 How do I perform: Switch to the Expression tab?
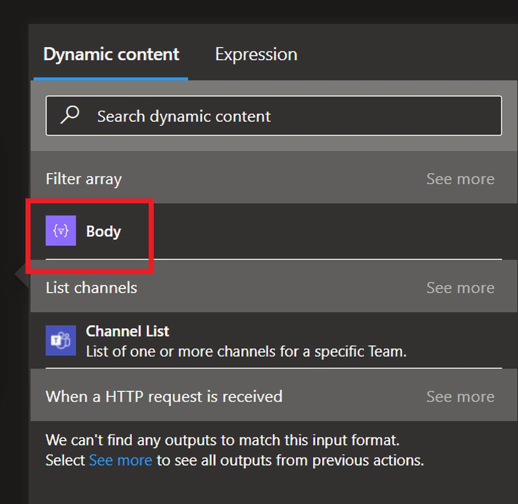[x=256, y=55]
